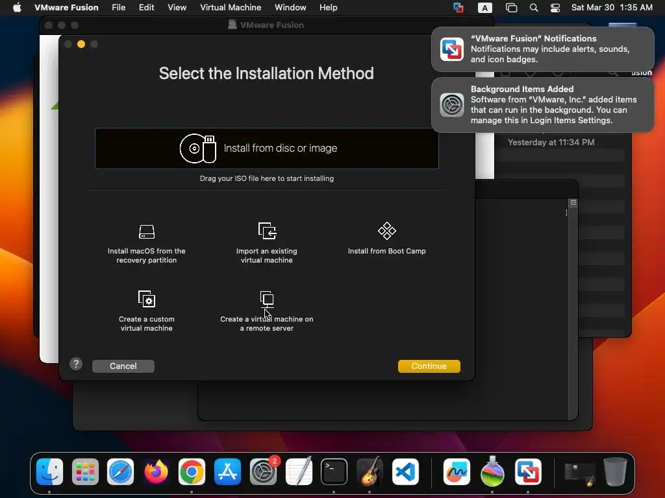Open Terminal from the Dock
The image size is (665, 498).
(334, 471)
